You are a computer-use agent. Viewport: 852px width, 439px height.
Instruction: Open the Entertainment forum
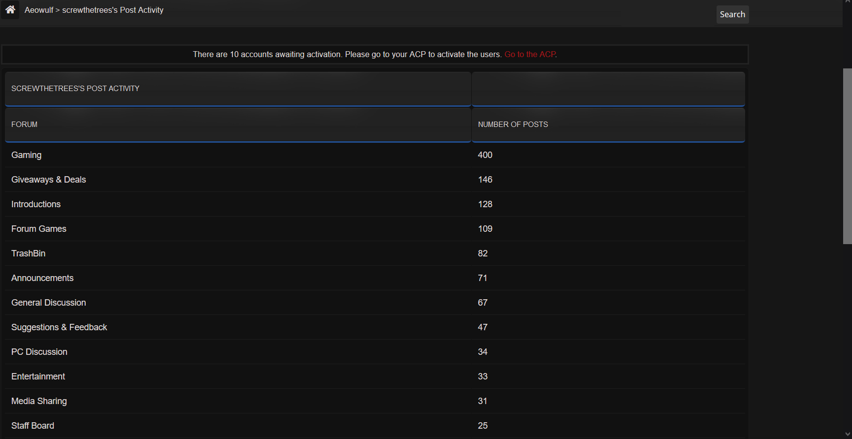click(x=38, y=376)
